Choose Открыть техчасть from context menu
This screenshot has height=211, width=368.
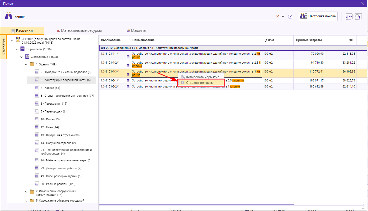tap(199, 83)
